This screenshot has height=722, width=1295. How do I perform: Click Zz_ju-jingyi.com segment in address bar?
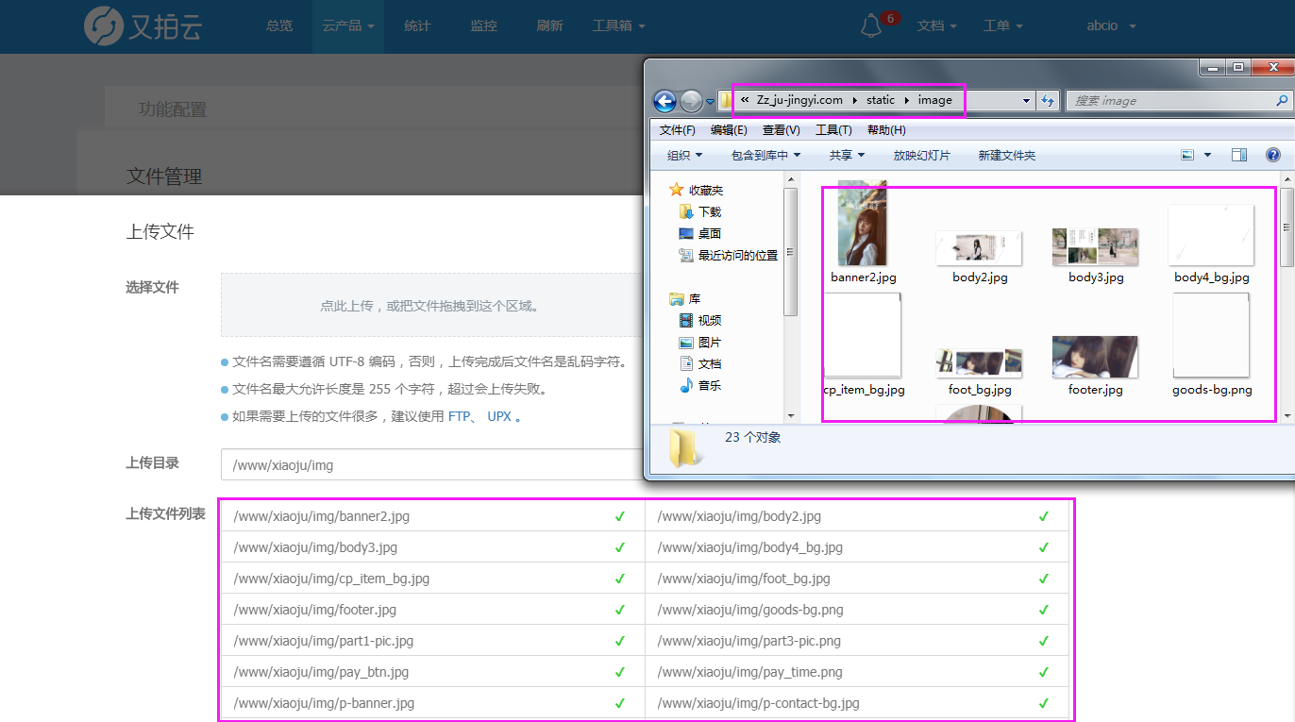pos(799,100)
